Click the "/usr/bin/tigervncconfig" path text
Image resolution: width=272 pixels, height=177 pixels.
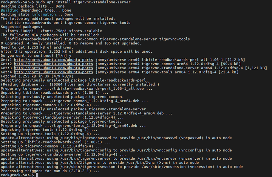(85, 150)
